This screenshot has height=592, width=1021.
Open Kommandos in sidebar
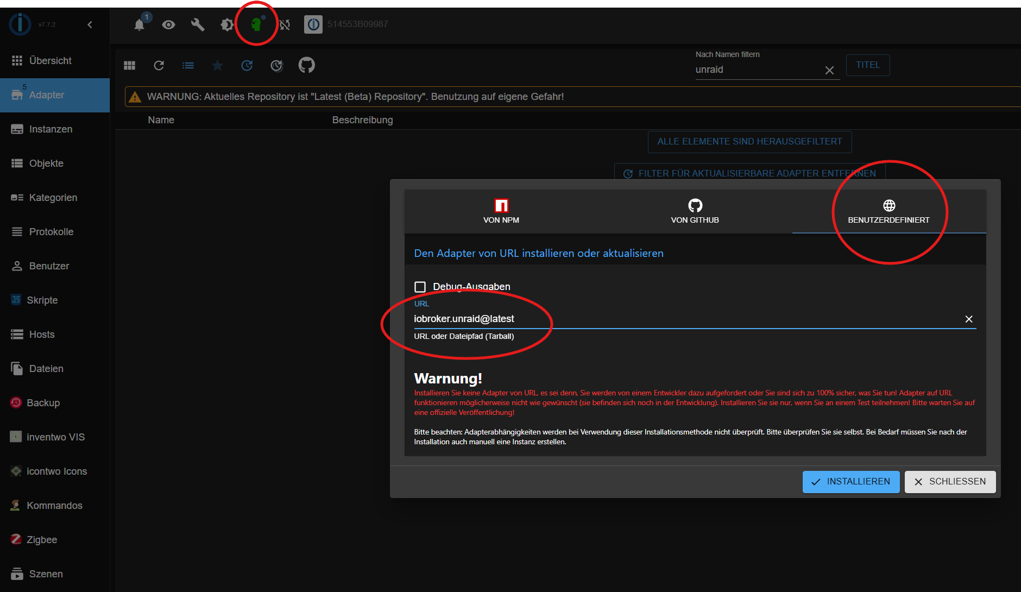coord(55,506)
